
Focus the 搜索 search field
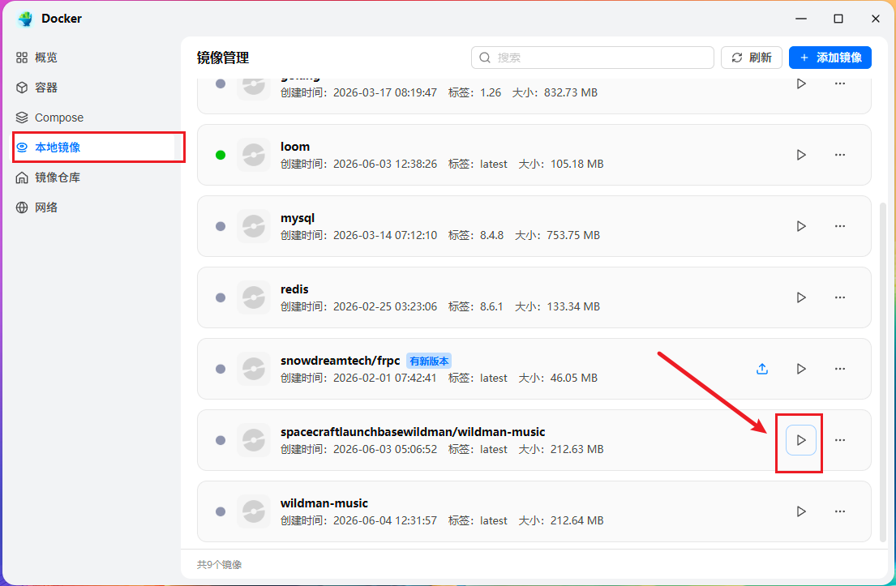coord(593,58)
